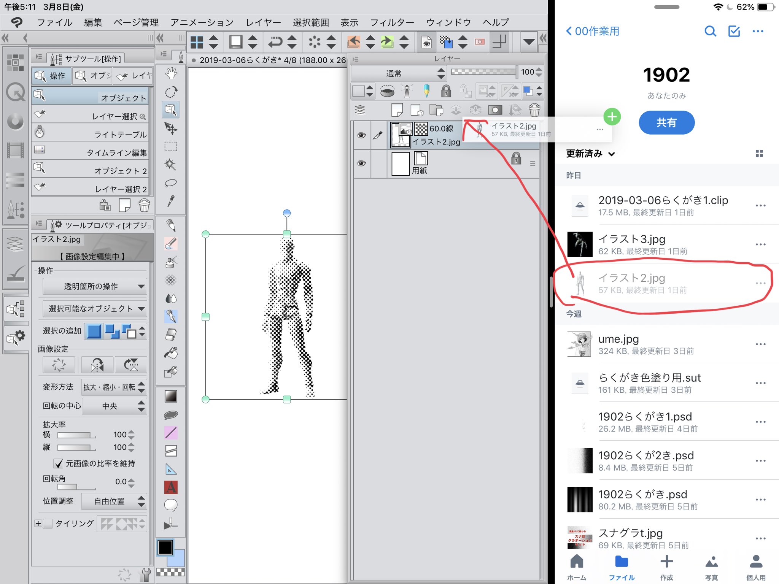Open more options for ume.jpg

tap(760, 344)
